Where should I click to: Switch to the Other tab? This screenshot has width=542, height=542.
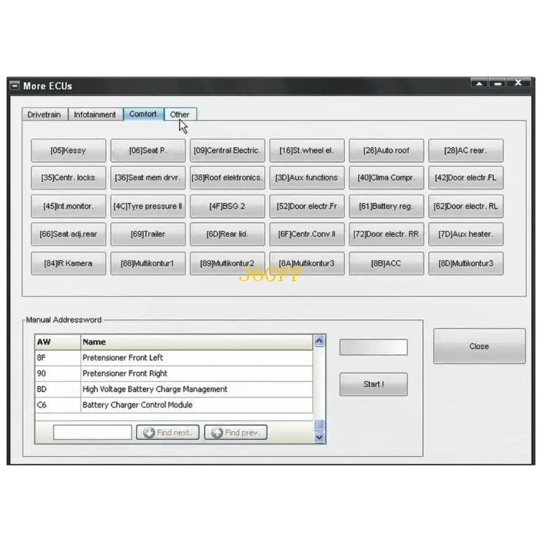180,114
